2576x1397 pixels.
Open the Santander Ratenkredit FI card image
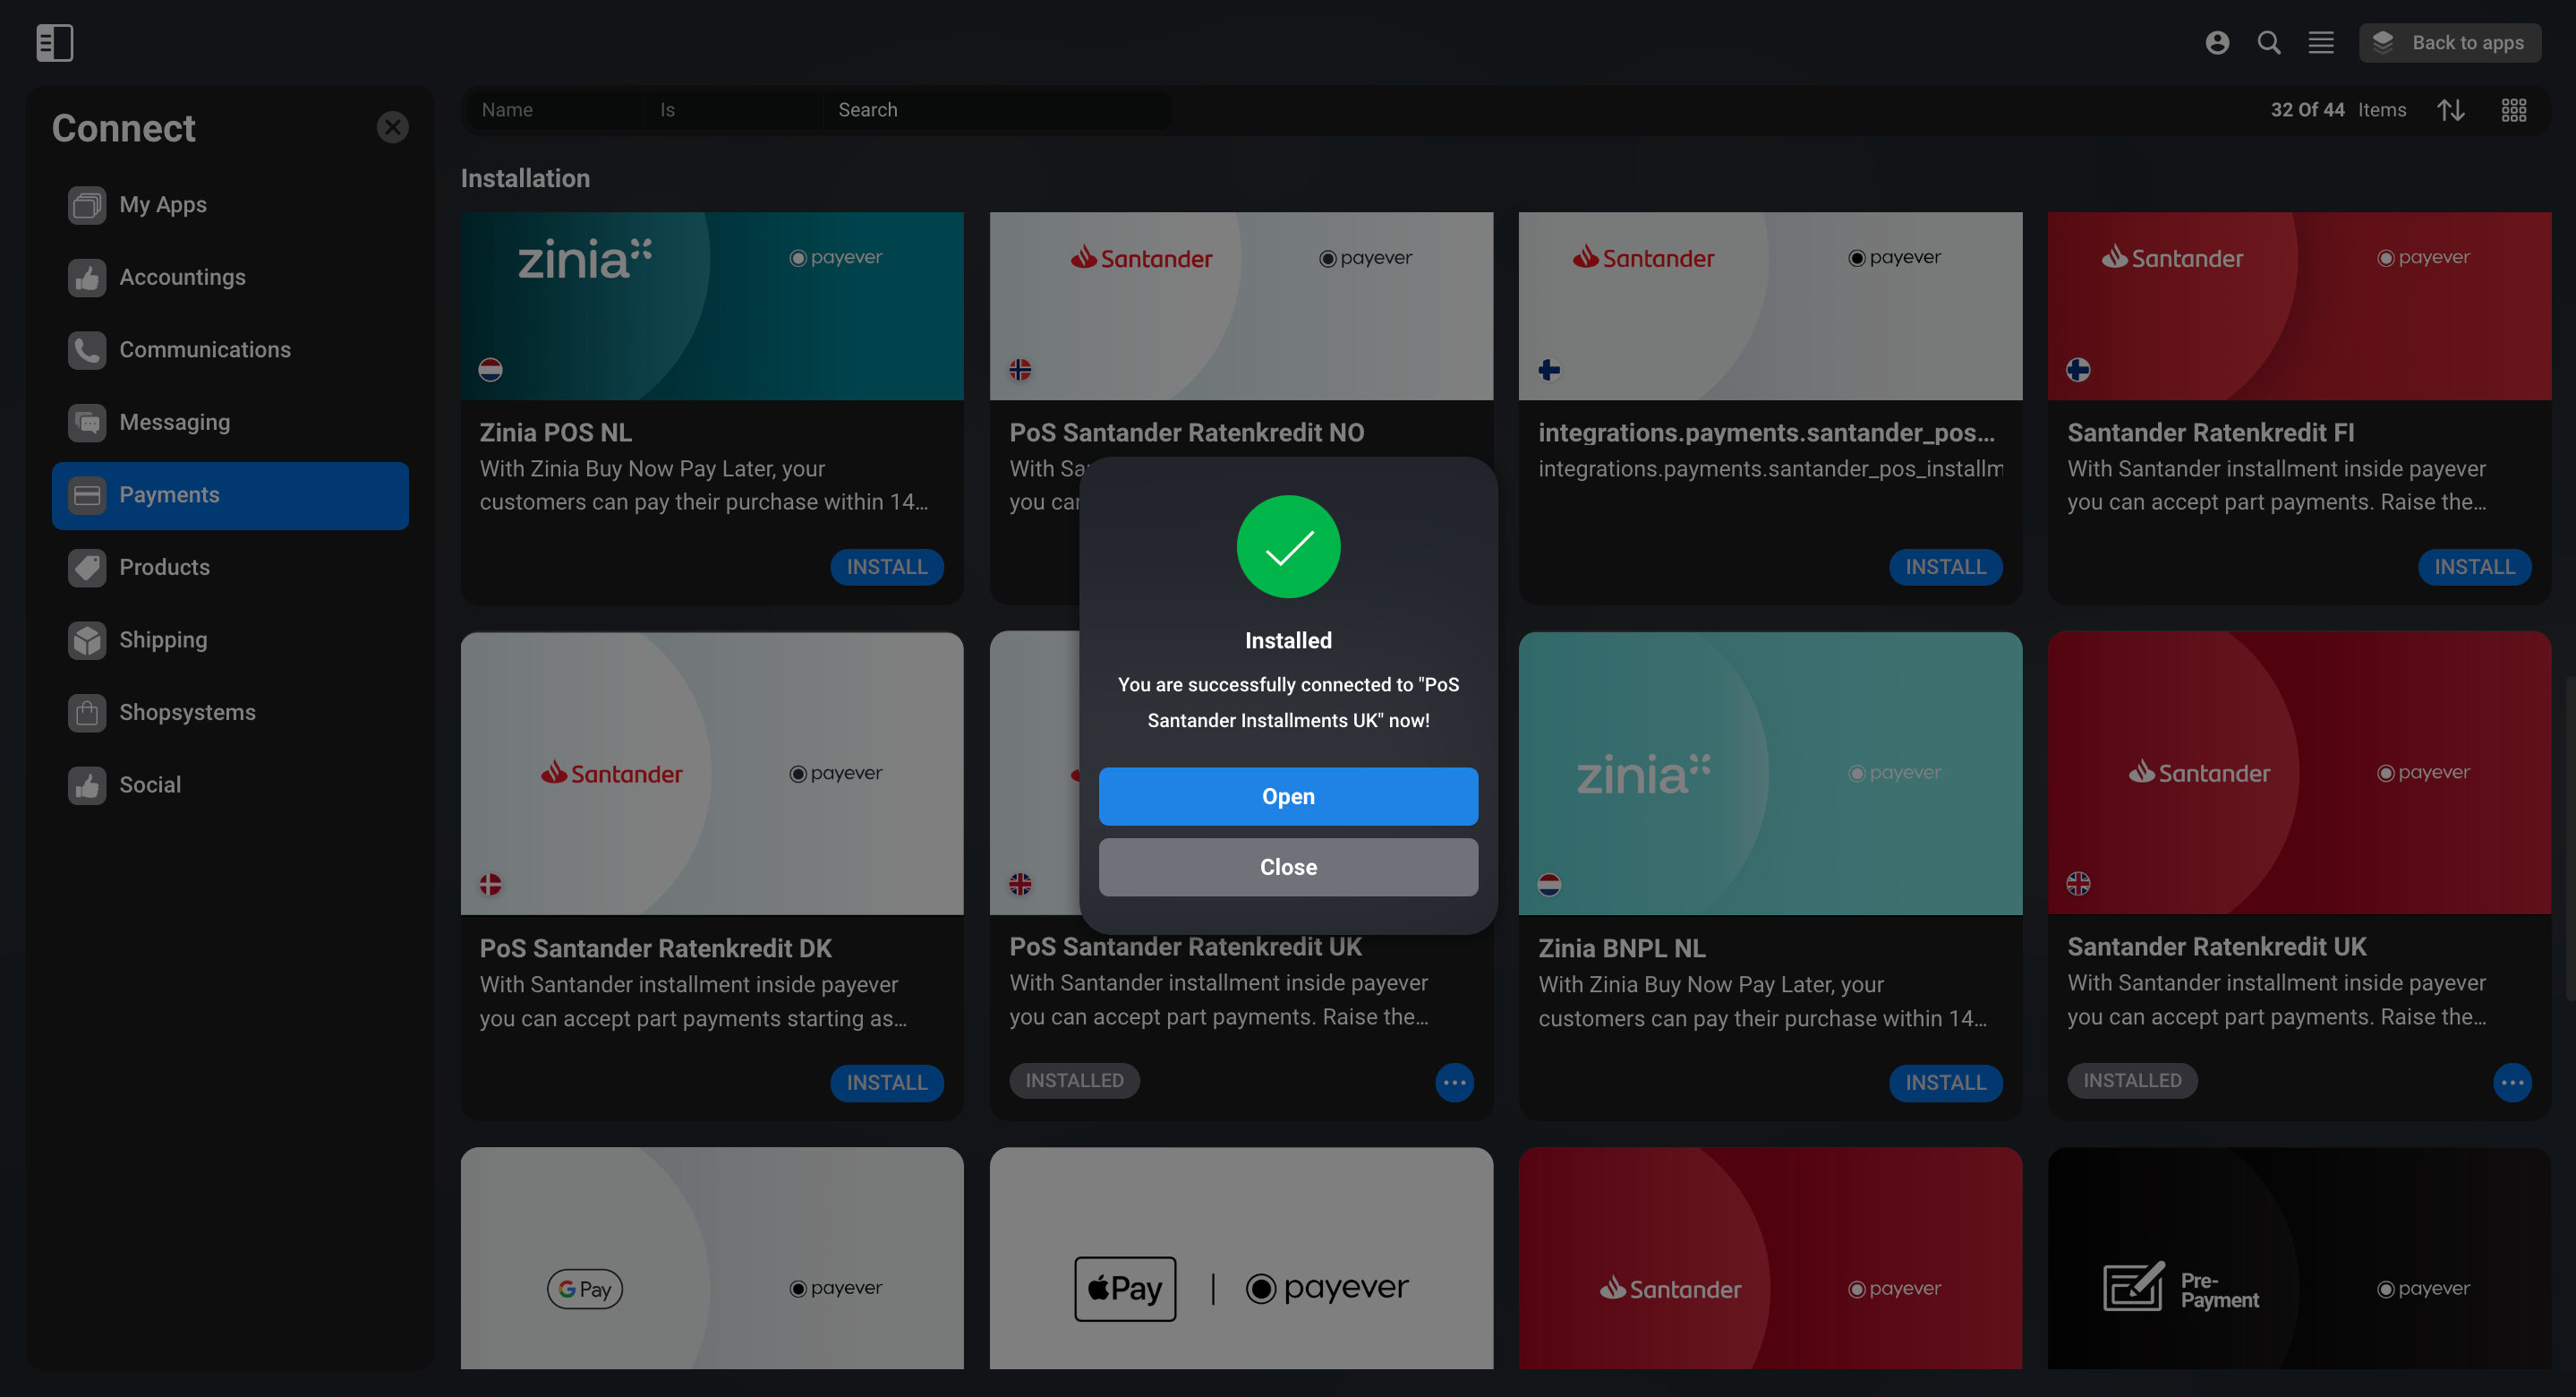pos(2299,306)
